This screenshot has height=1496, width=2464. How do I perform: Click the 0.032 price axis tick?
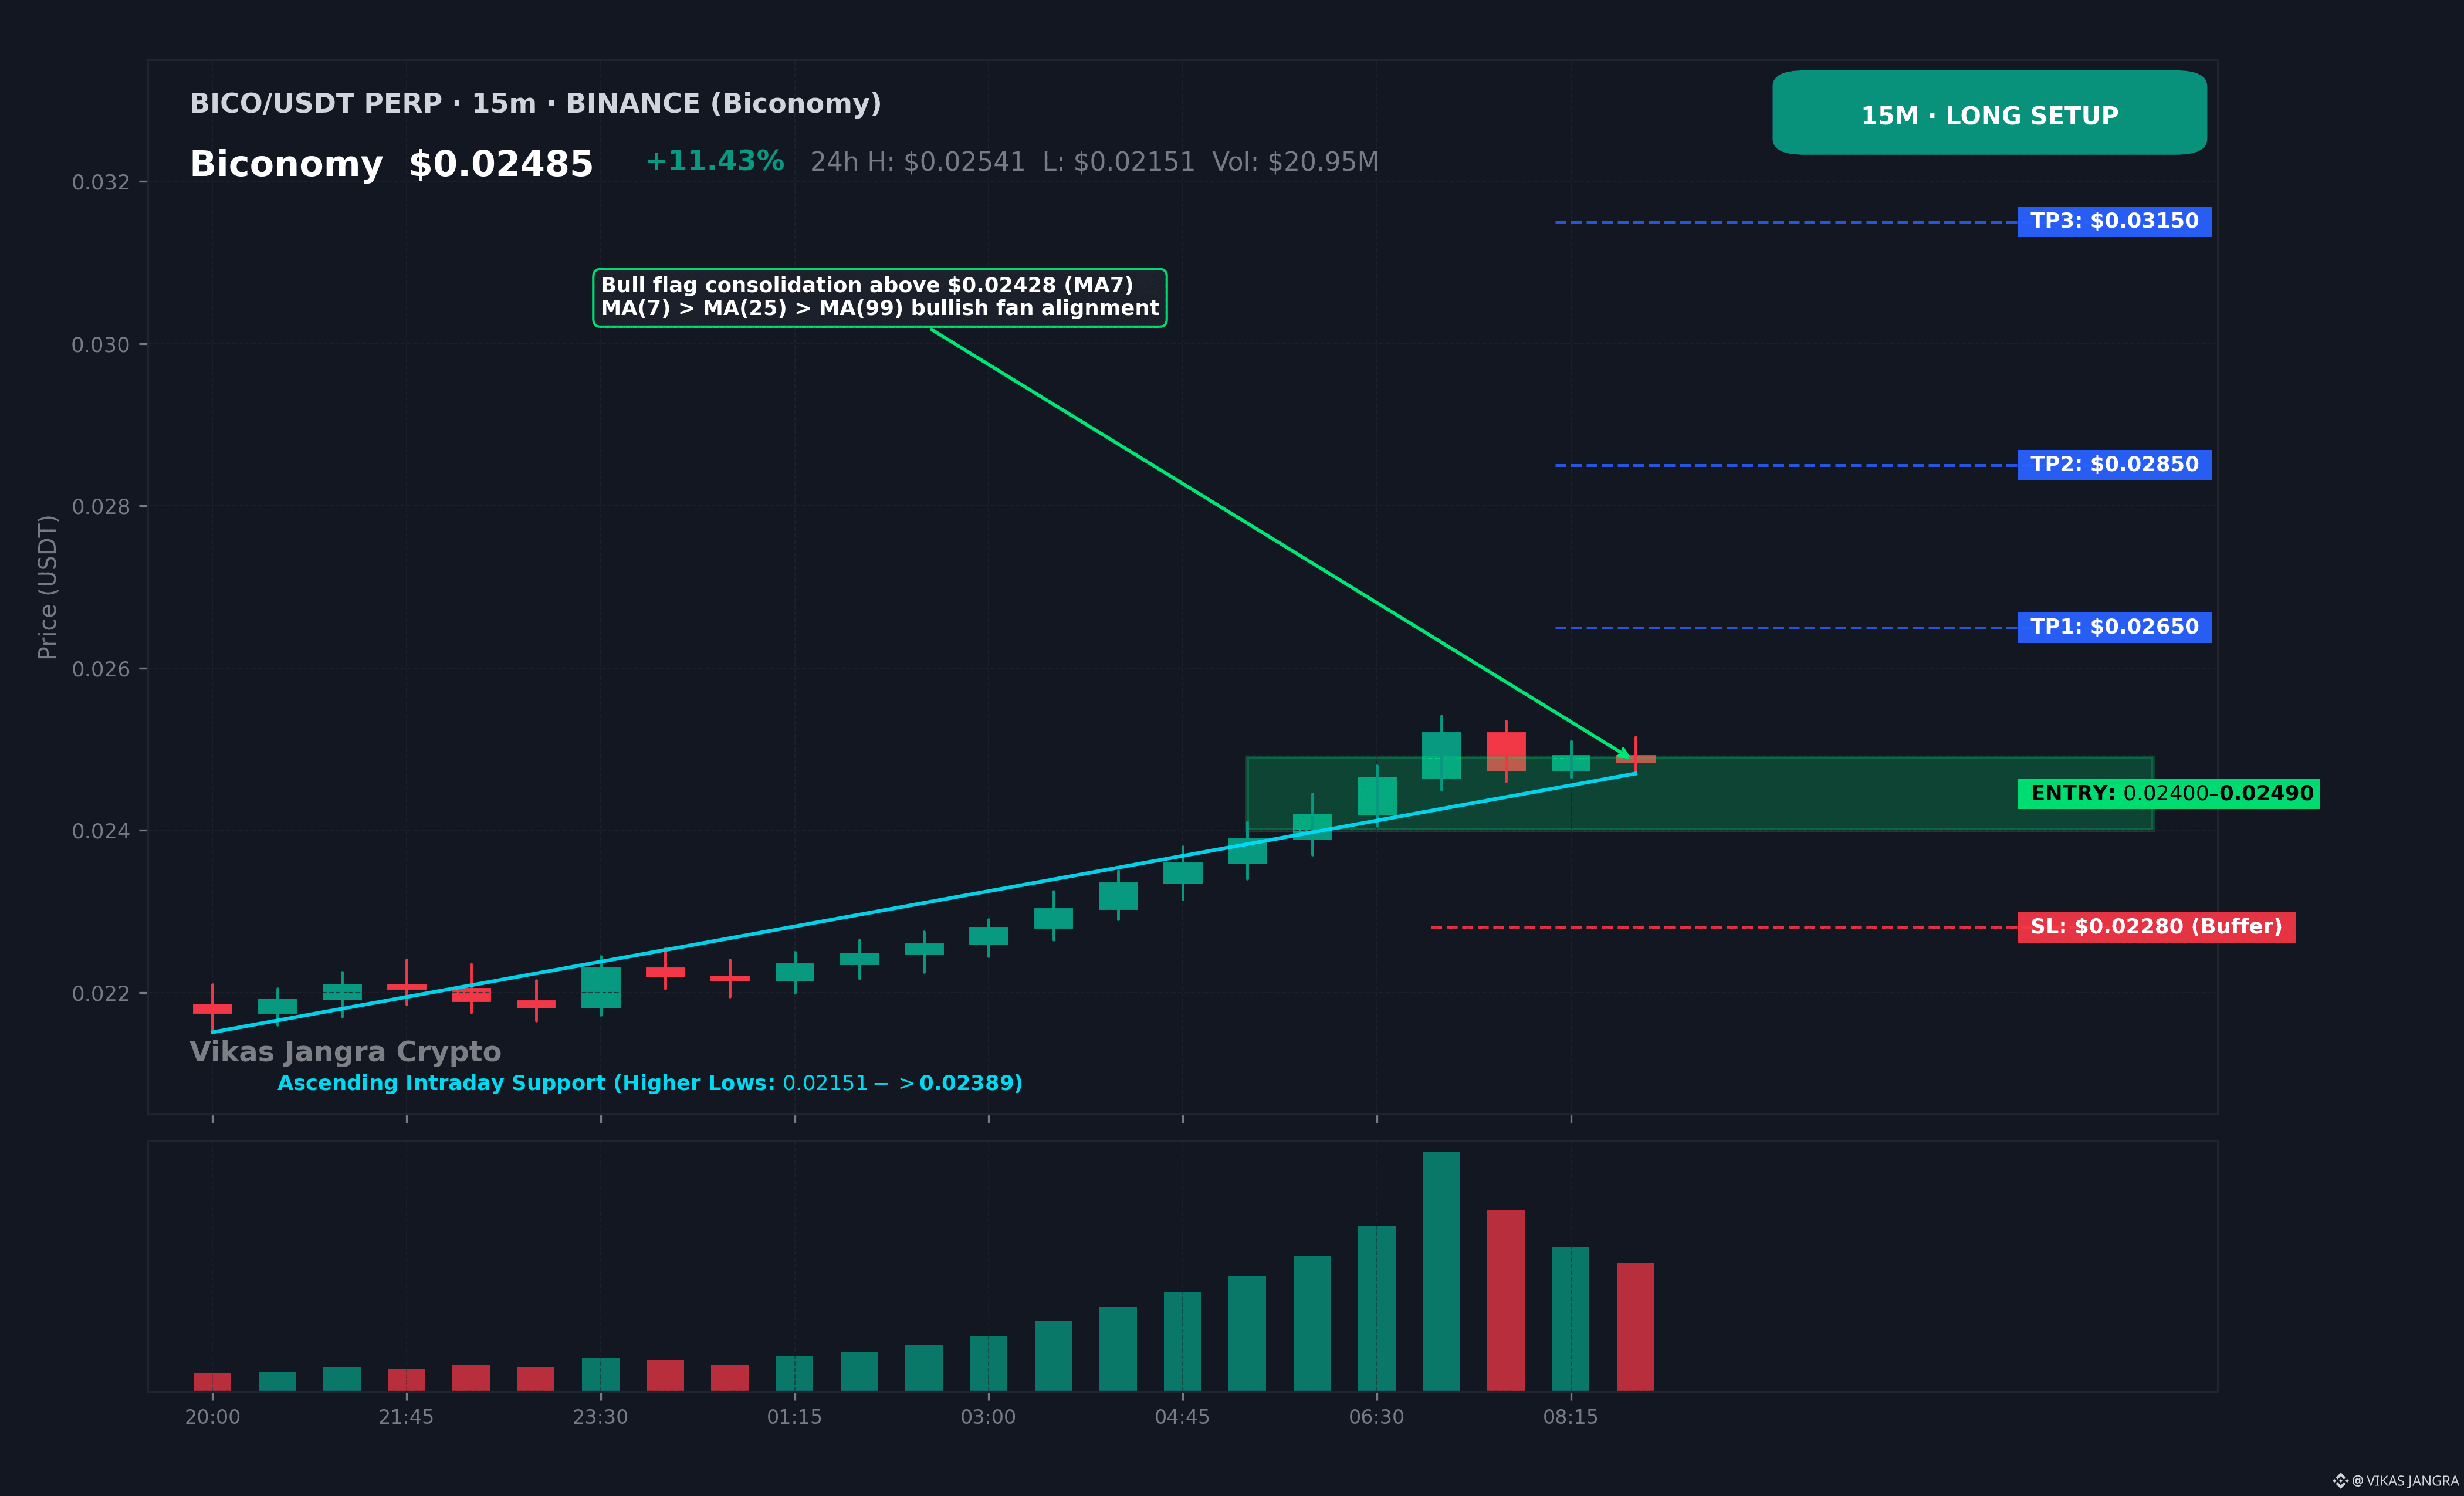pos(101,182)
